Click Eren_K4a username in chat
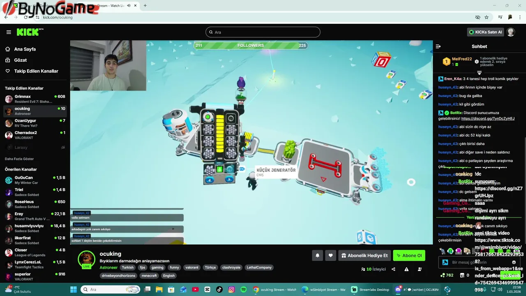Viewport: 526px width, 296px height. pos(452,79)
